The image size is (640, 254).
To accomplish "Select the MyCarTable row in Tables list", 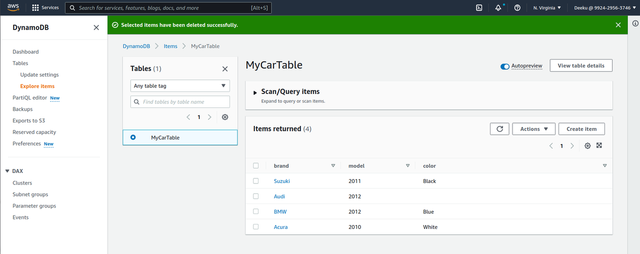I will pos(180,137).
